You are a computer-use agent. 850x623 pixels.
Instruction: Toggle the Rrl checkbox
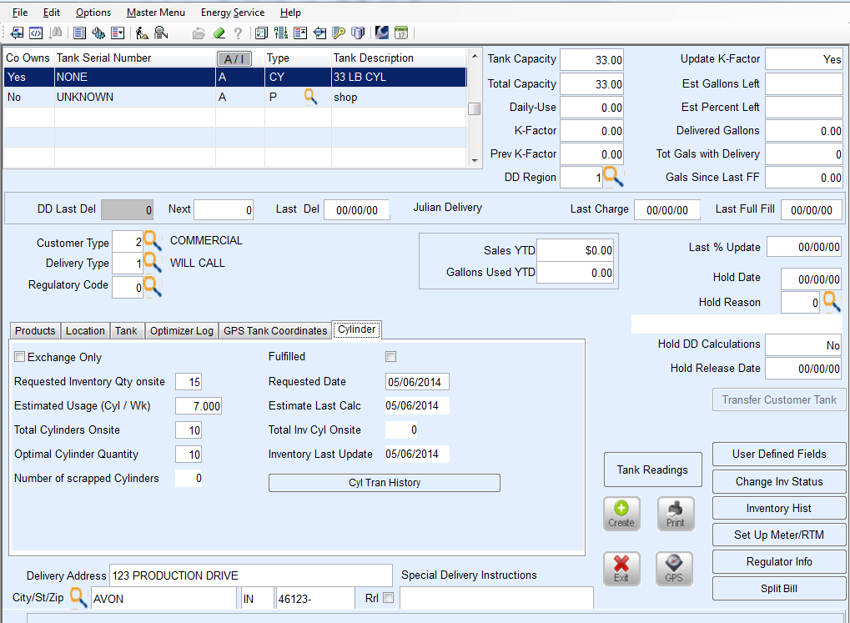coord(387,598)
